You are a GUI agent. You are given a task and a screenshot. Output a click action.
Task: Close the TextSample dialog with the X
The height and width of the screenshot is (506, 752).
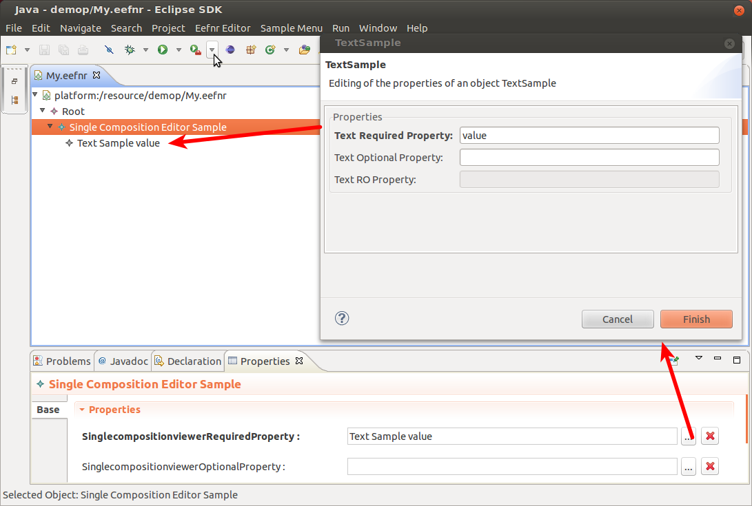pyautogui.click(x=729, y=43)
